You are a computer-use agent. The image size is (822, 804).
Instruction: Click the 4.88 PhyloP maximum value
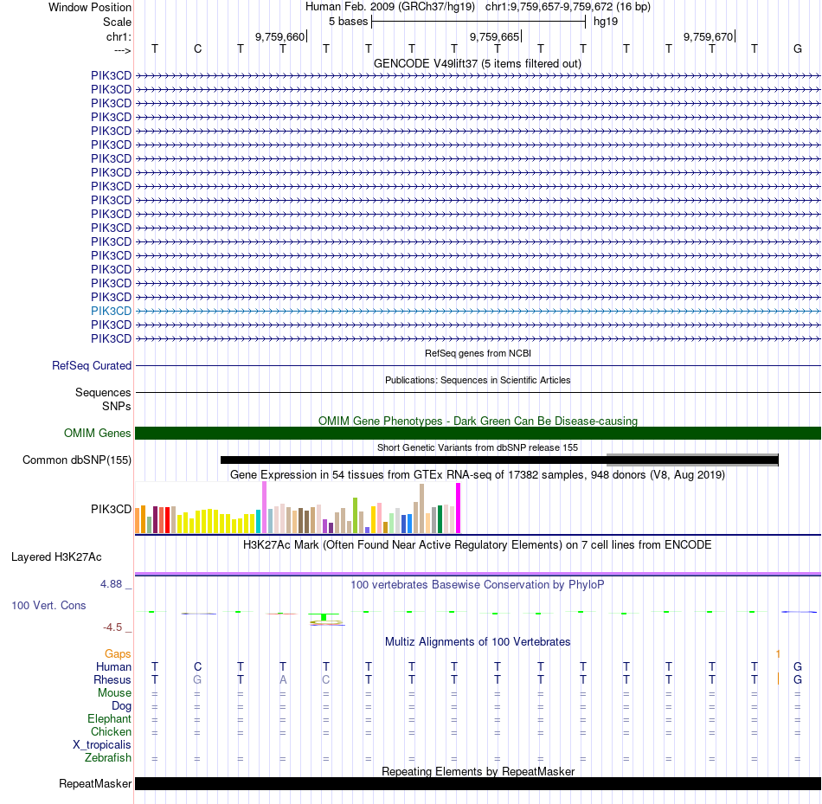111,583
